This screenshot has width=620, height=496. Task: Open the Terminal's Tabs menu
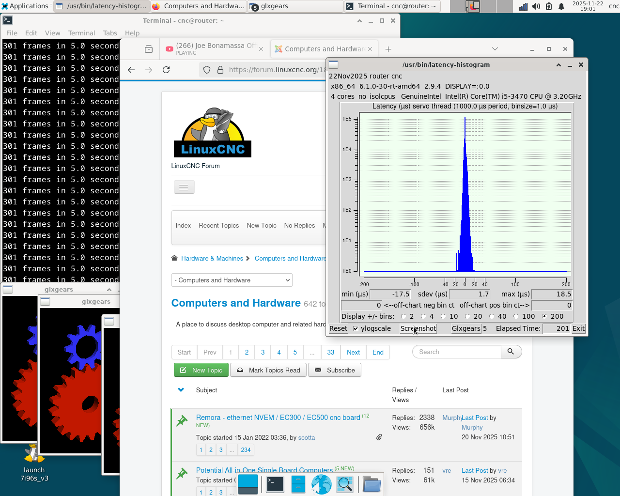[110, 33]
